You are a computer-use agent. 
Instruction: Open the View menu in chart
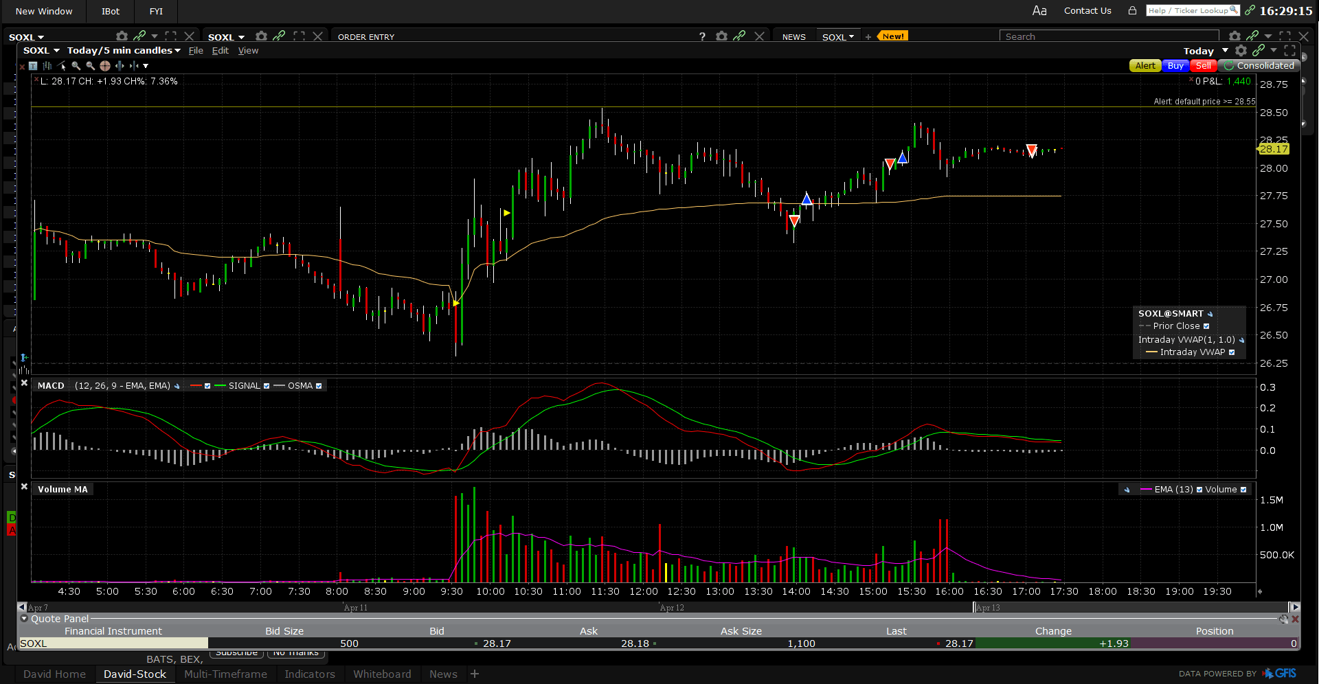tap(248, 51)
